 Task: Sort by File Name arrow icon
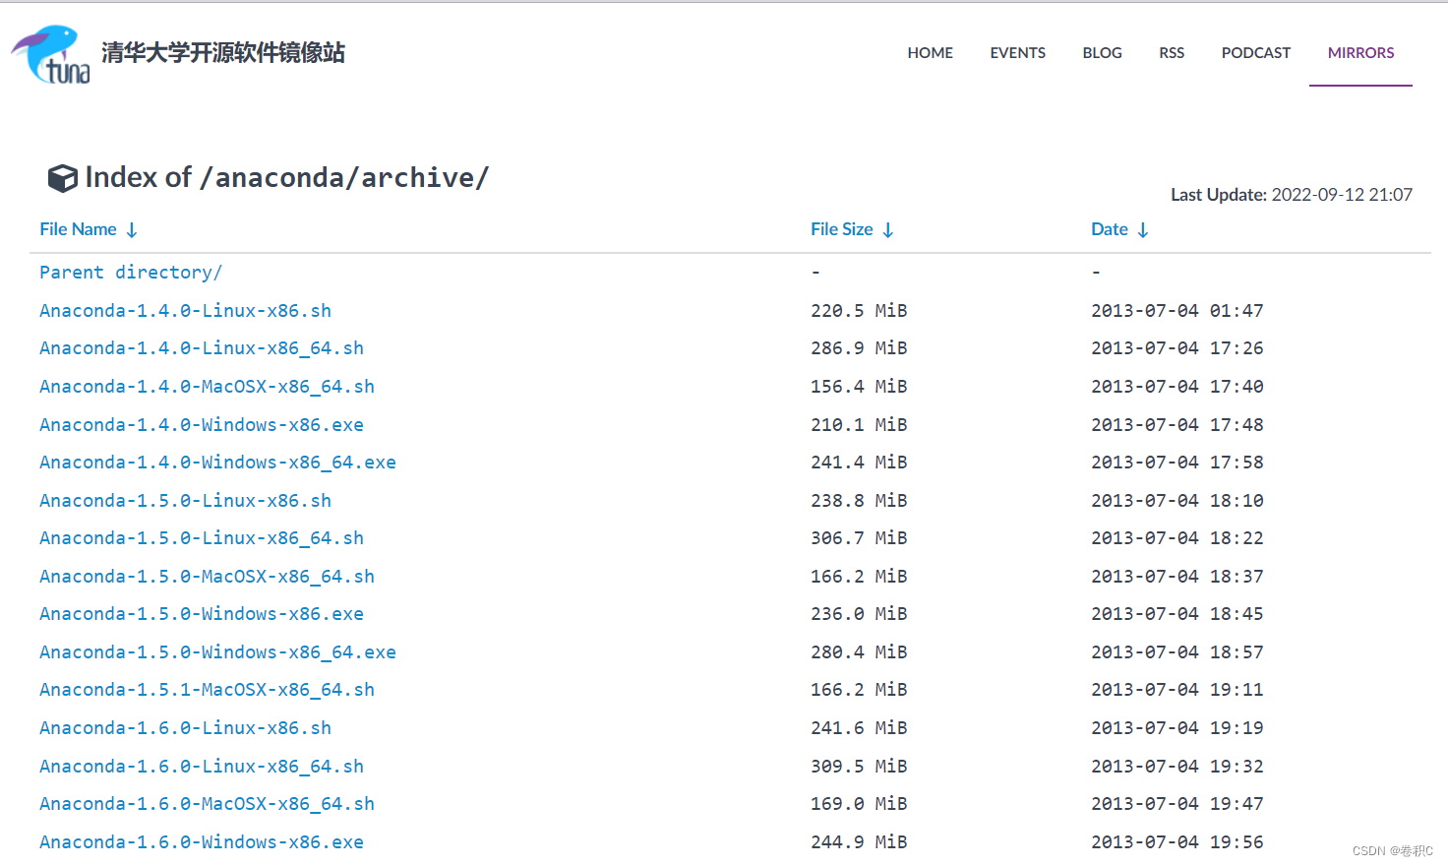click(x=132, y=230)
